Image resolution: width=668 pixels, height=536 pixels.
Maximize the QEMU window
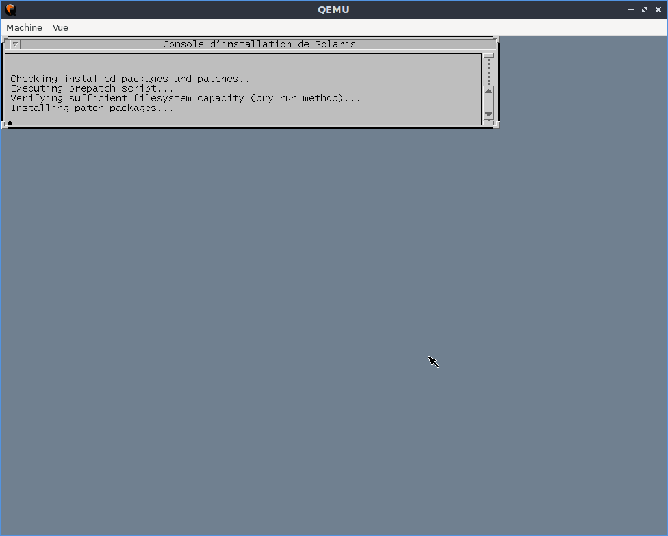click(644, 9)
